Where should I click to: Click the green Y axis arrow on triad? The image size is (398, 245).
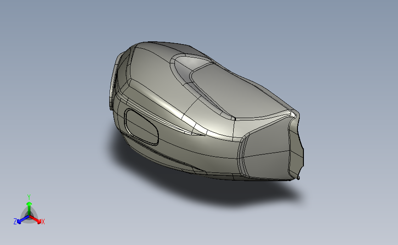(x=29, y=208)
